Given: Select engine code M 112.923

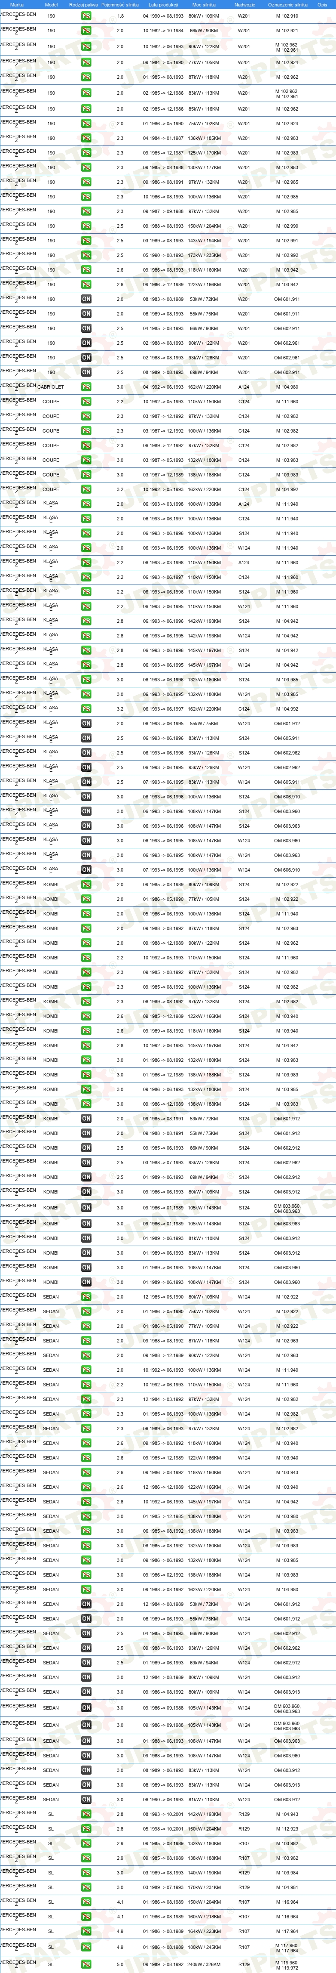Looking at the screenshot, I should point(287,1829).
